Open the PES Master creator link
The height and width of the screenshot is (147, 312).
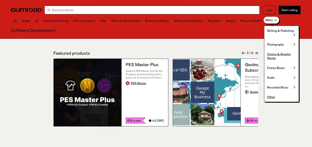click(x=139, y=83)
